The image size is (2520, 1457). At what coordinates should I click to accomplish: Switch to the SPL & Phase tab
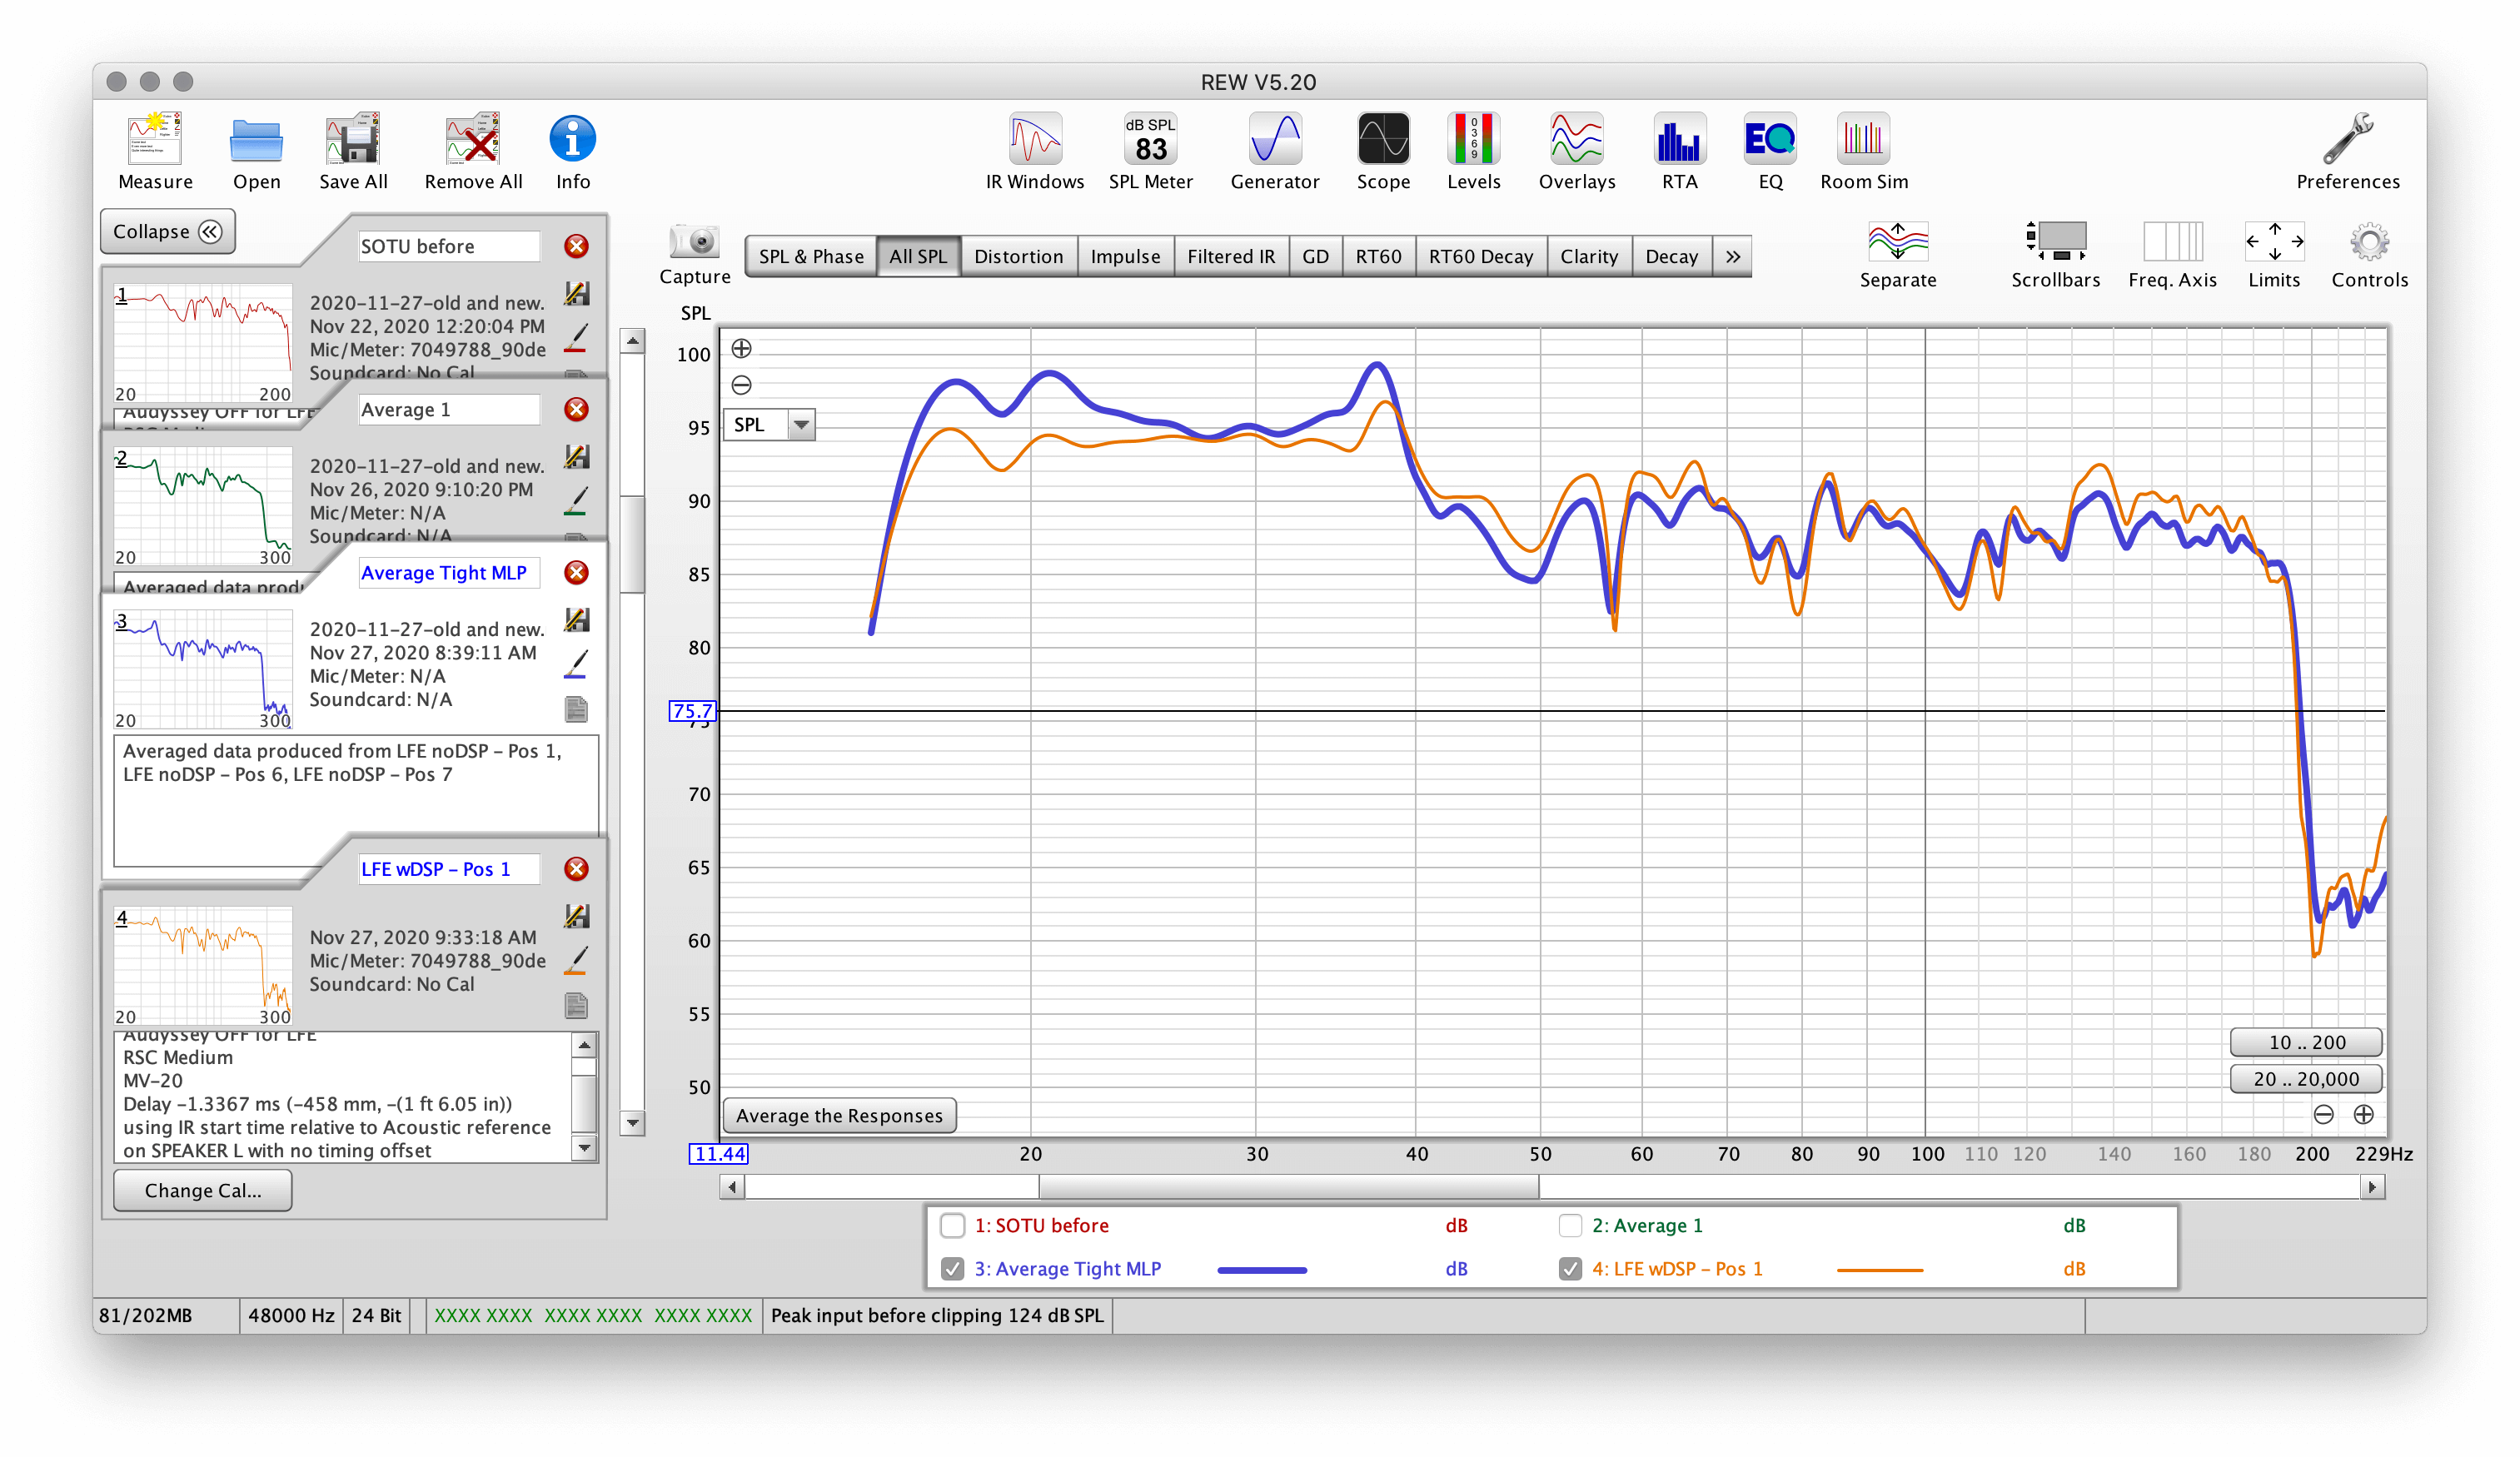coord(810,256)
